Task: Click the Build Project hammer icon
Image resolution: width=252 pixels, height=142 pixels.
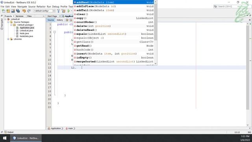Action: tap(59, 11)
